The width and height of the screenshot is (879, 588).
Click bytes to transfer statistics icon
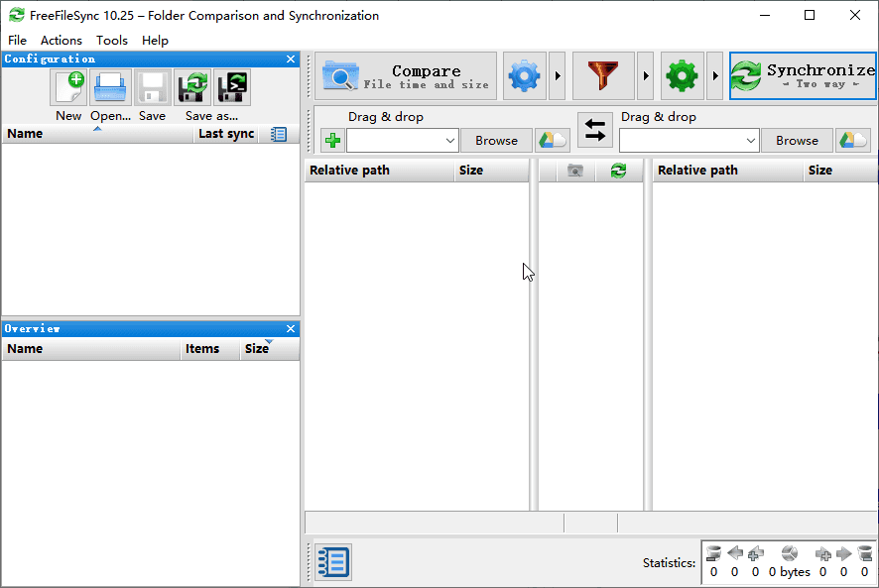click(790, 554)
